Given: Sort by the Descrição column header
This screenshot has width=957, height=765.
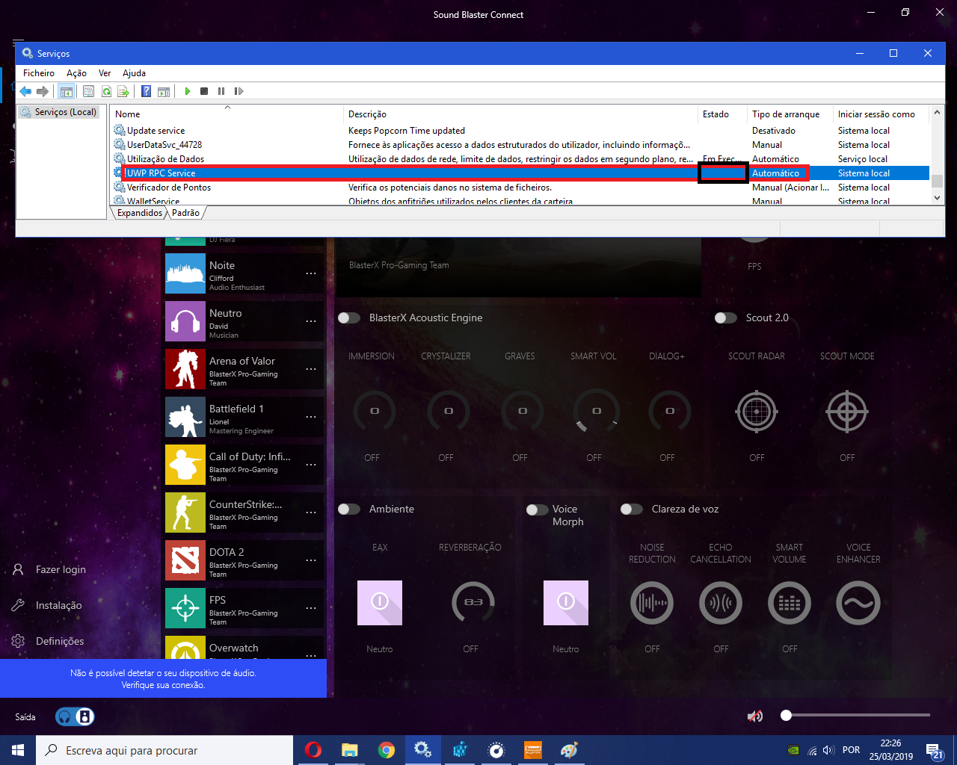Looking at the screenshot, I should click(x=520, y=114).
